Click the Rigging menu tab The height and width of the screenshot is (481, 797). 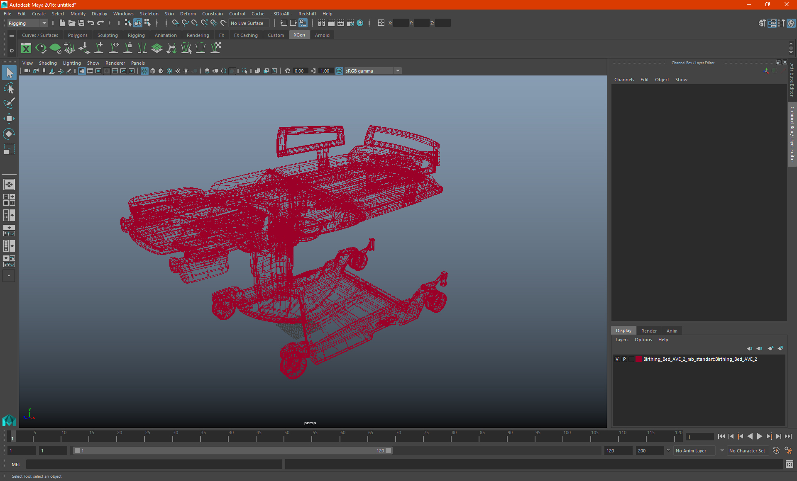coord(135,35)
